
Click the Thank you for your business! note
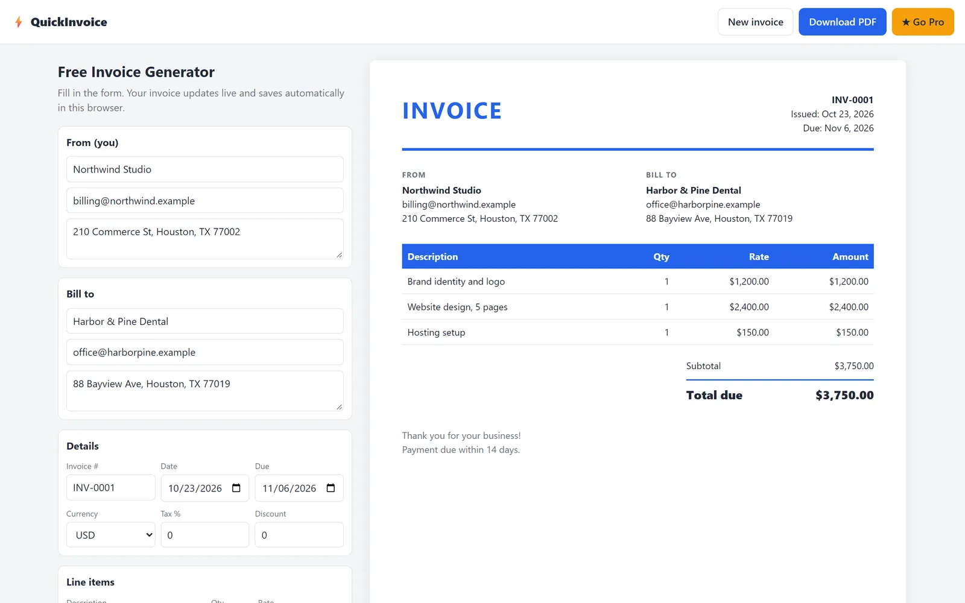pos(461,435)
